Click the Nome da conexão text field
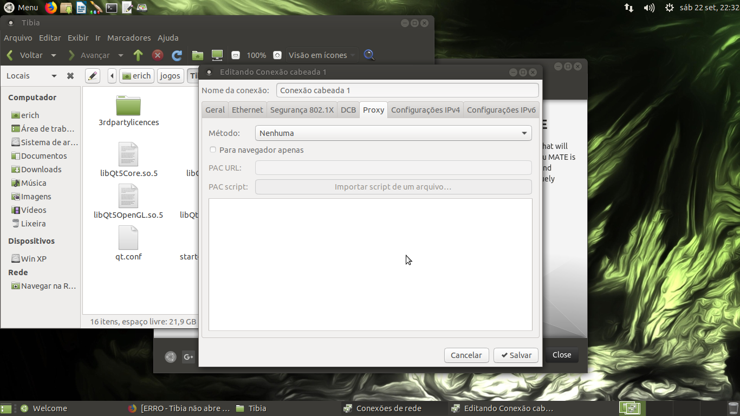Image resolution: width=740 pixels, height=416 pixels. (407, 90)
